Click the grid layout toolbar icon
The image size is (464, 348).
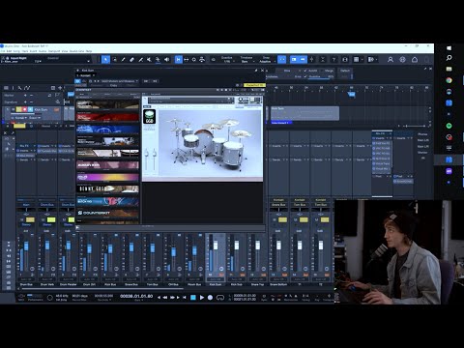click(357, 60)
